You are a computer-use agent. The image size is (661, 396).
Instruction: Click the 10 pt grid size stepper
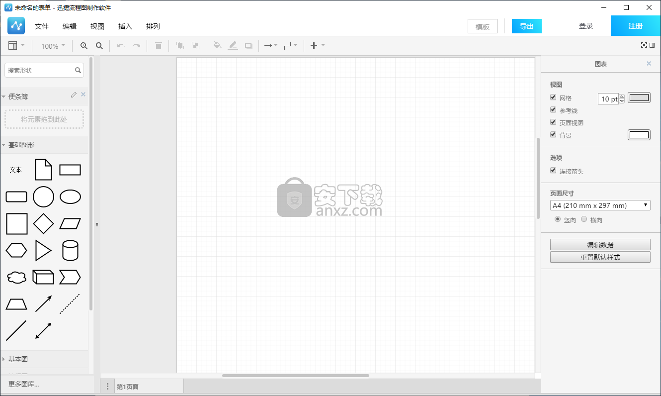coord(621,99)
